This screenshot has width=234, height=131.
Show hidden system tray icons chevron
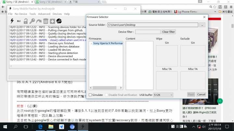pyautogui.click(x=194, y=127)
